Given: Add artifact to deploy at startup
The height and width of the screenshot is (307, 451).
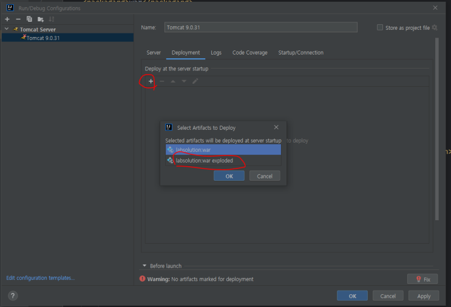Looking at the screenshot, I should [151, 81].
